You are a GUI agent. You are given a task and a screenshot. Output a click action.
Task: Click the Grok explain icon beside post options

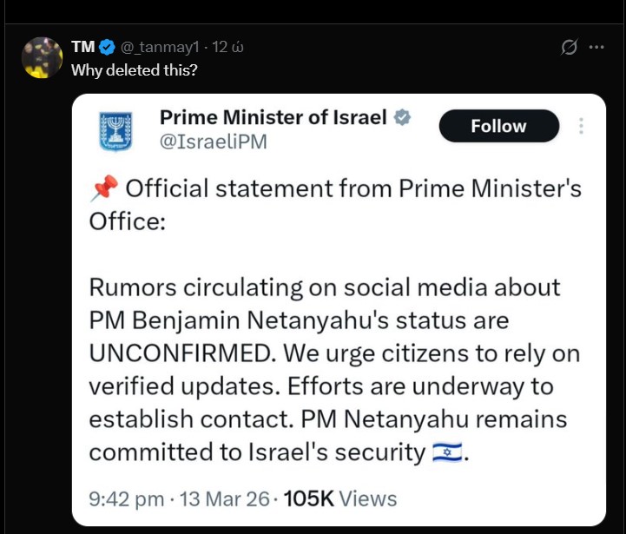pyautogui.click(x=570, y=47)
